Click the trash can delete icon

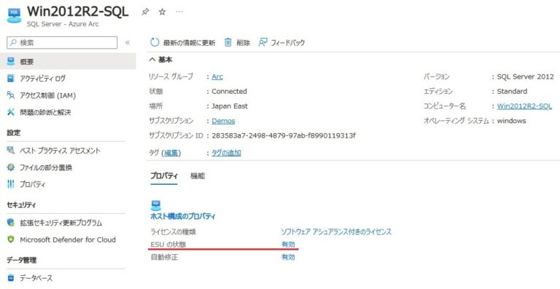(227, 42)
